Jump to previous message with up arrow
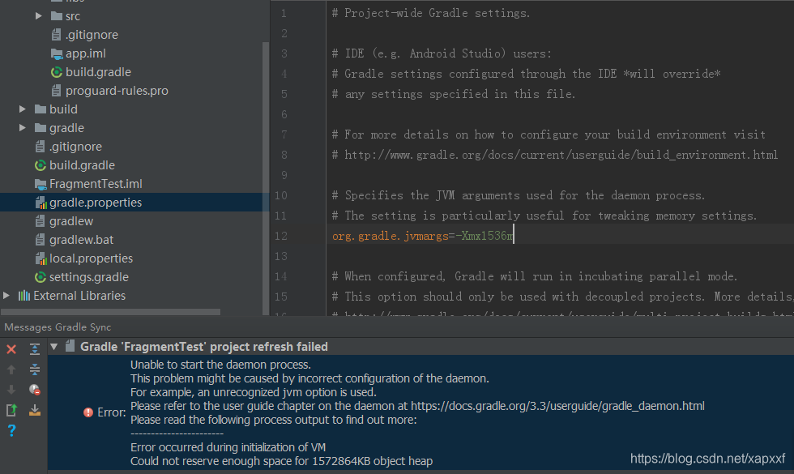The width and height of the screenshot is (794, 474). [x=11, y=369]
